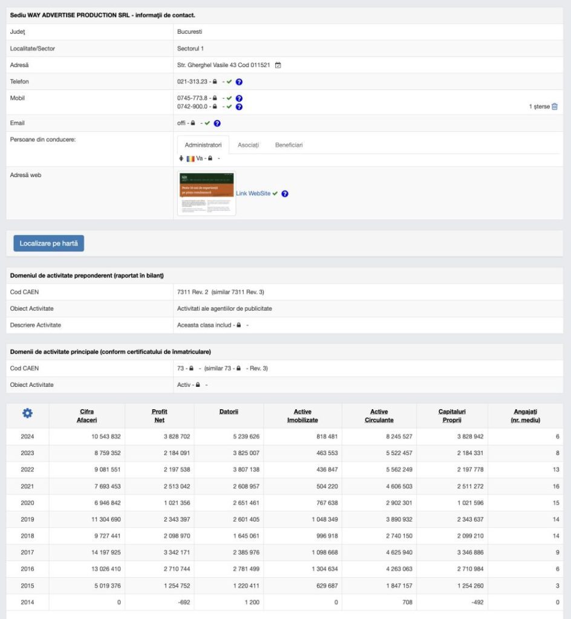Screen dimensions: 571x619
Task: Click the Localizare pe hartă button
Action: coord(49,243)
